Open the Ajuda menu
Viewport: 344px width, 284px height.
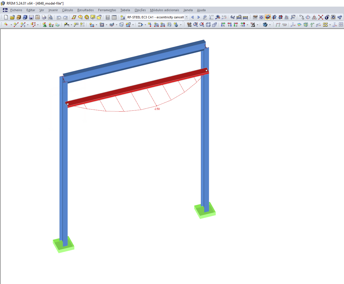pos(201,10)
